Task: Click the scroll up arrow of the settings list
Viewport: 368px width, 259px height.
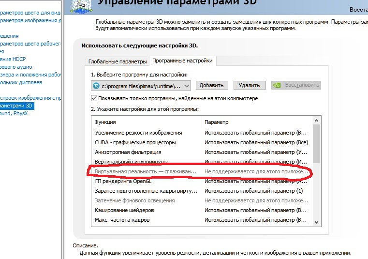Action: pos(316,121)
